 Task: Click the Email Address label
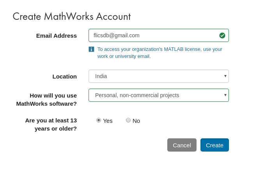(x=57, y=36)
